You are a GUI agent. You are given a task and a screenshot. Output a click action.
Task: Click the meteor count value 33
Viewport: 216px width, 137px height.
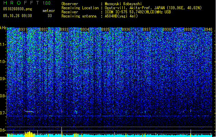[50, 16]
